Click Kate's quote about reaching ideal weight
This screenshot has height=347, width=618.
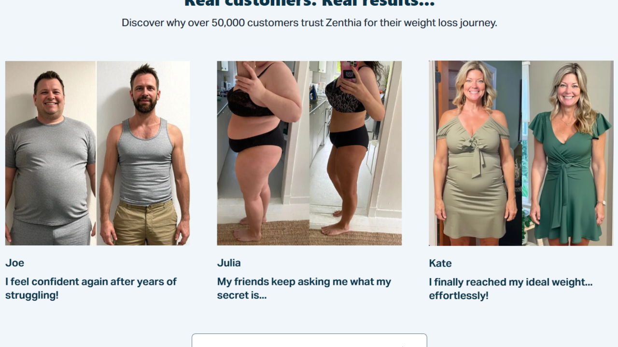click(511, 289)
